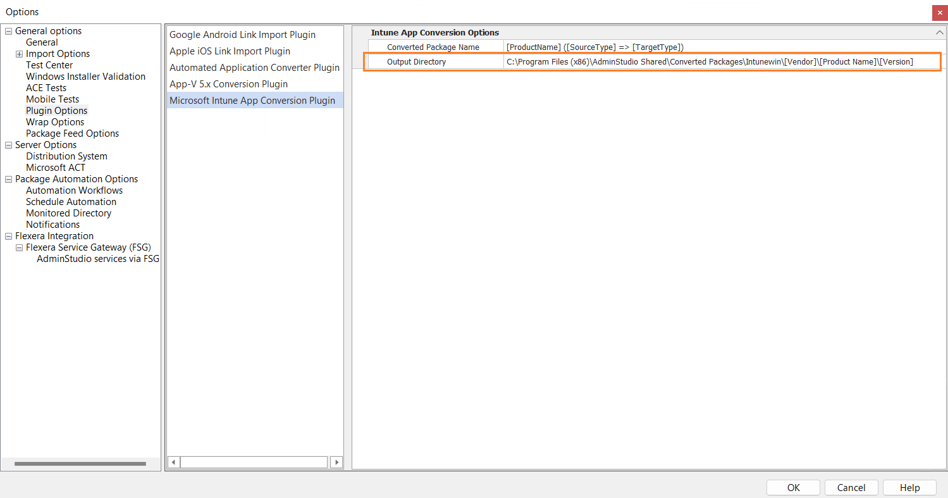
Task: Collapse the Server Options tree node
Action: point(9,145)
